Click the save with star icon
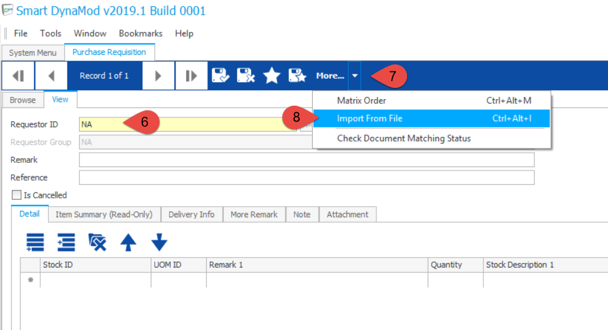608x330 pixels. coord(297,76)
